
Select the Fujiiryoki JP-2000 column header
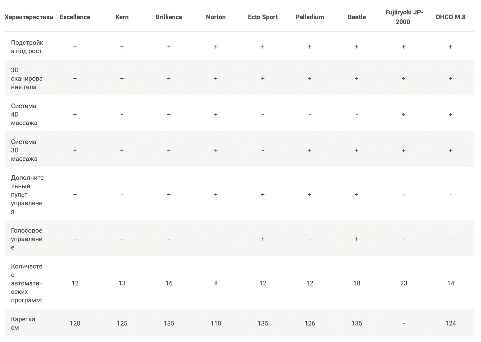(404, 17)
